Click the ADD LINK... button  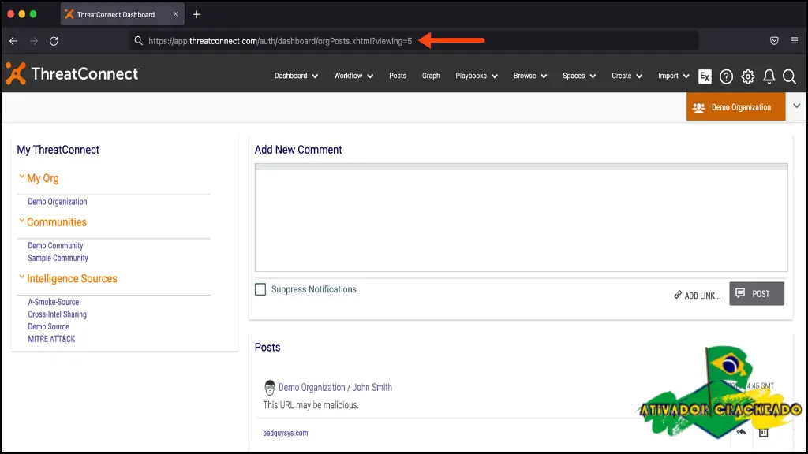coord(697,296)
